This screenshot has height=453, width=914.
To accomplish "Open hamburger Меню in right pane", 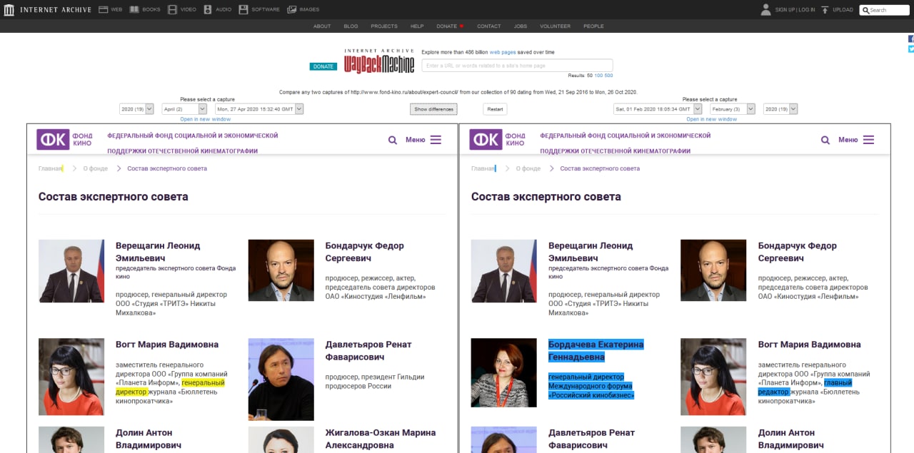I will point(856,140).
